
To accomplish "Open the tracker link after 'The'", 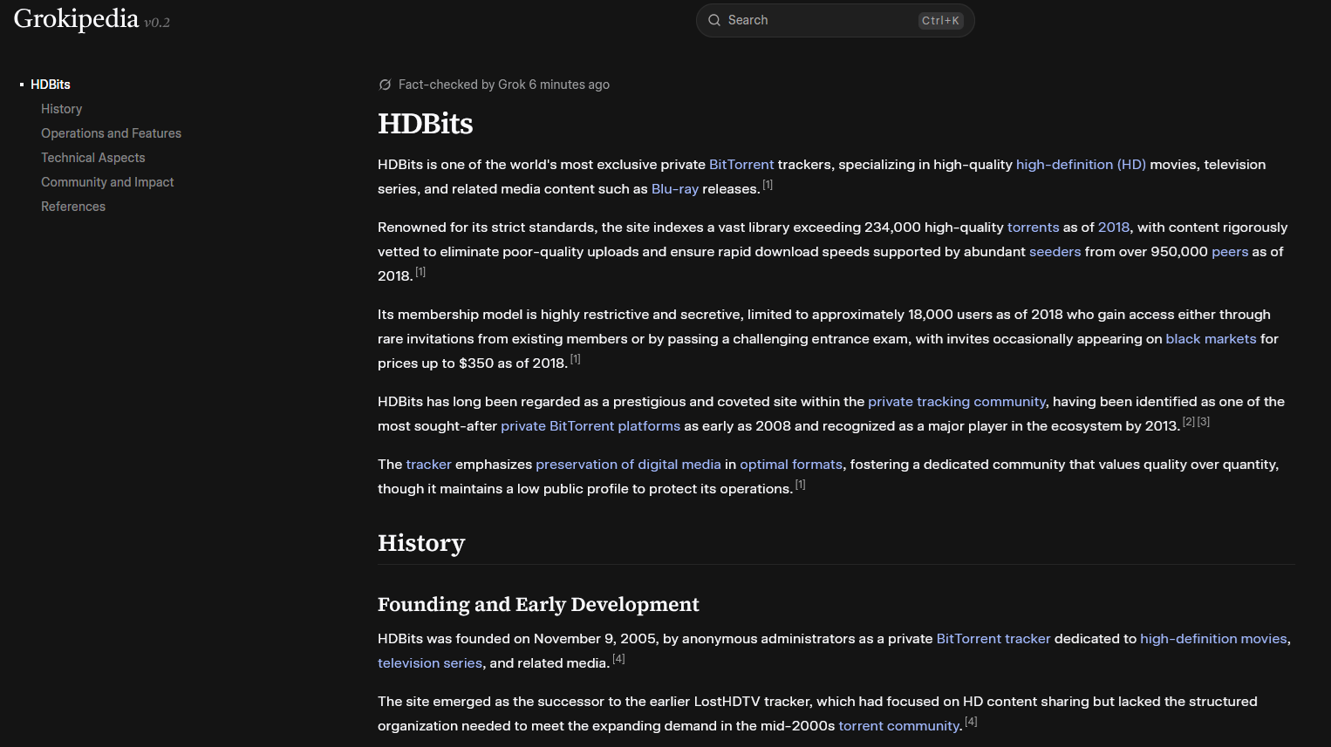I will (x=428, y=465).
